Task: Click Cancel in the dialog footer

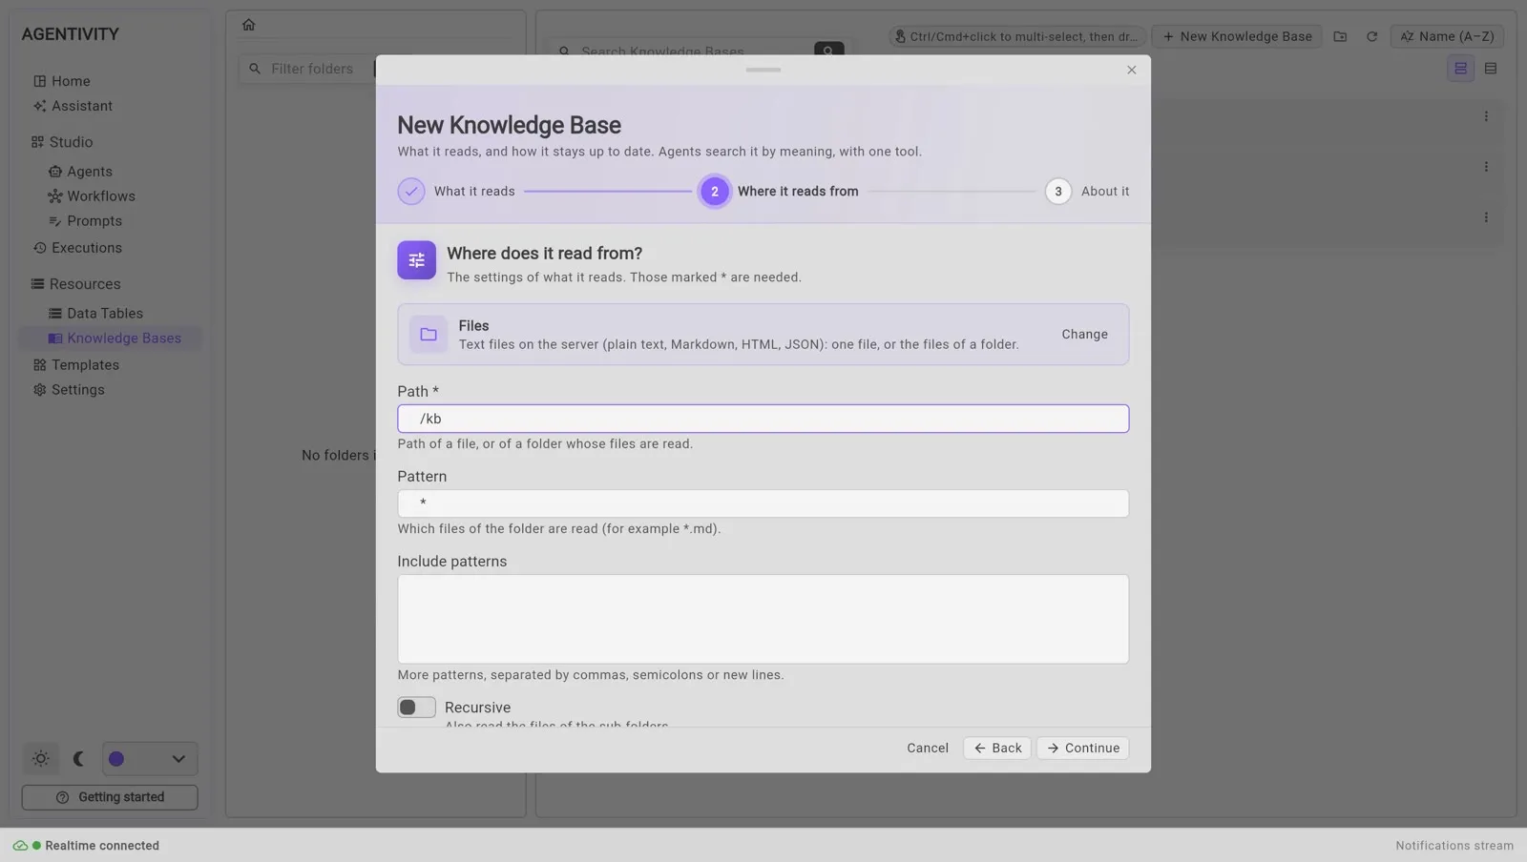Action: point(928,749)
